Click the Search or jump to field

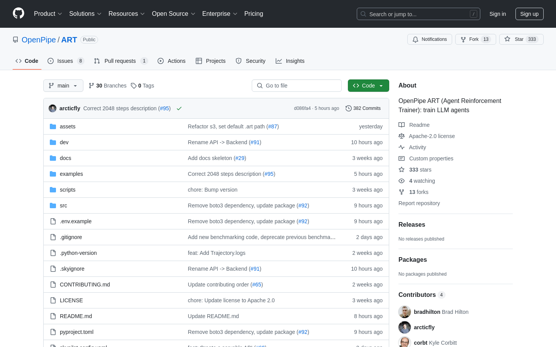point(419,14)
